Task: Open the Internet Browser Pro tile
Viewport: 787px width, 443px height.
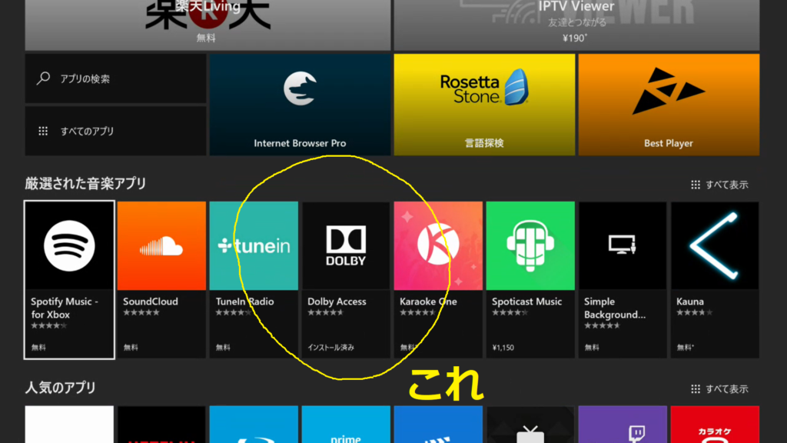Action: click(300, 105)
